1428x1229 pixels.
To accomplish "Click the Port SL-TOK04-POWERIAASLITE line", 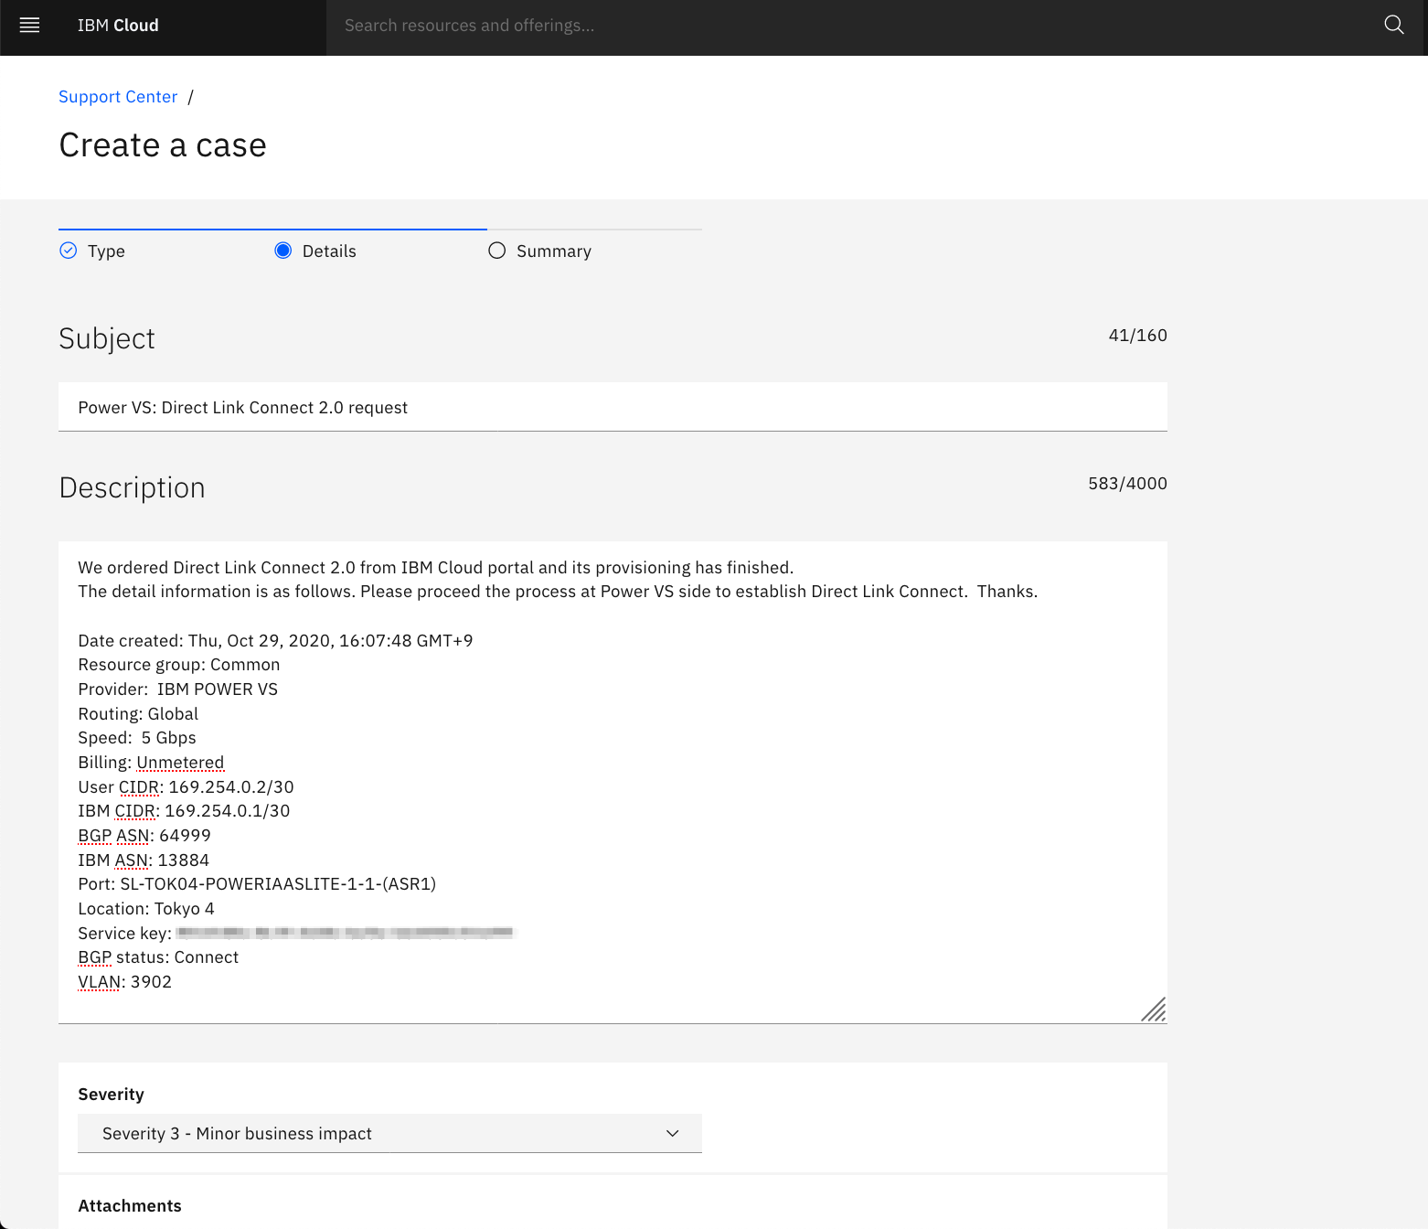I will tap(257, 884).
